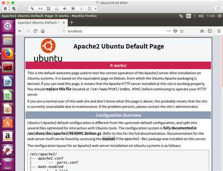Expand the VM toolbar overflow arrow
This screenshot has height=171, width=223.
click(x=95, y=9)
